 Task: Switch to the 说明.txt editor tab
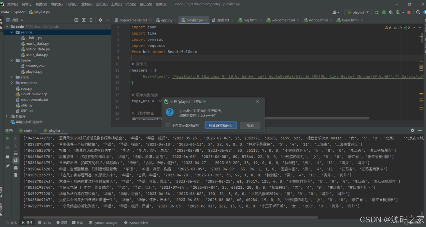pos(223,20)
